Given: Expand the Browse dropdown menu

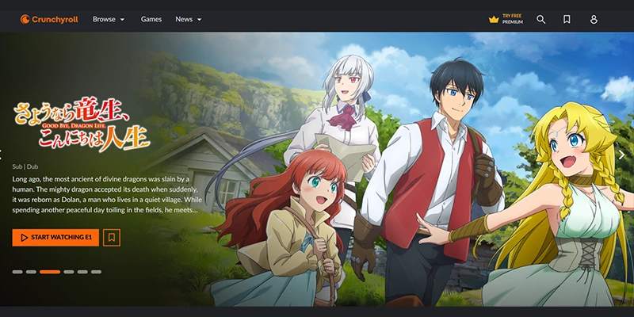Looking at the screenshot, I should click(x=109, y=19).
